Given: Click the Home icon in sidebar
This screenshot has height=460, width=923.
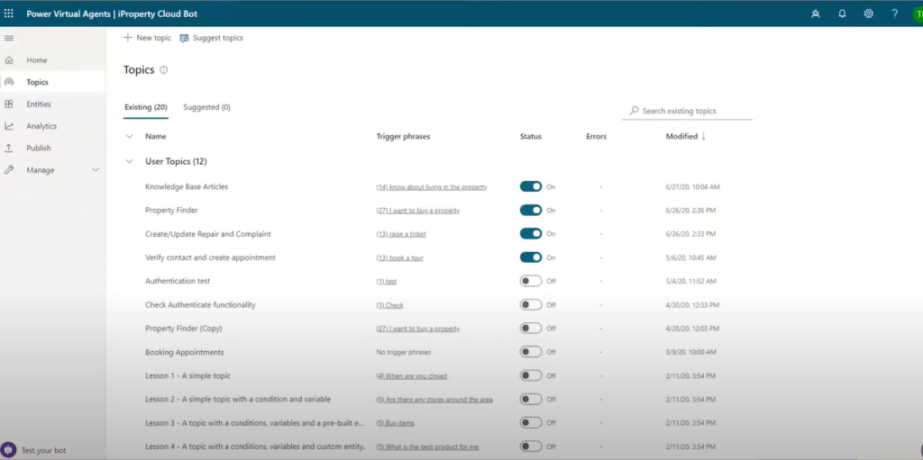Looking at the screenshot, I should point(9,60).
